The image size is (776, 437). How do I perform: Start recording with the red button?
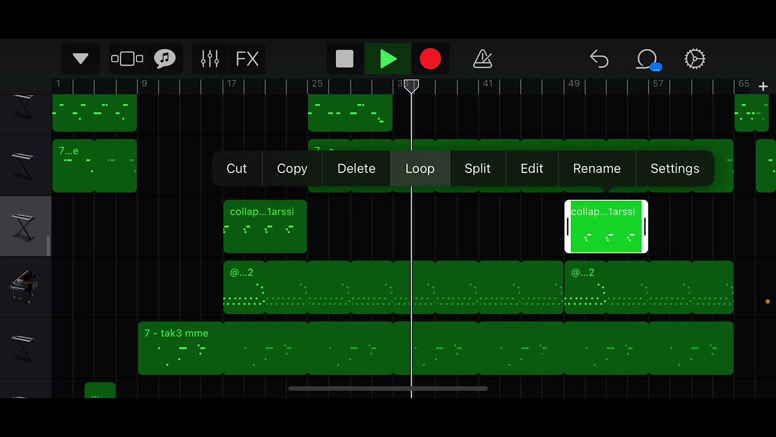tap(430, 59)
